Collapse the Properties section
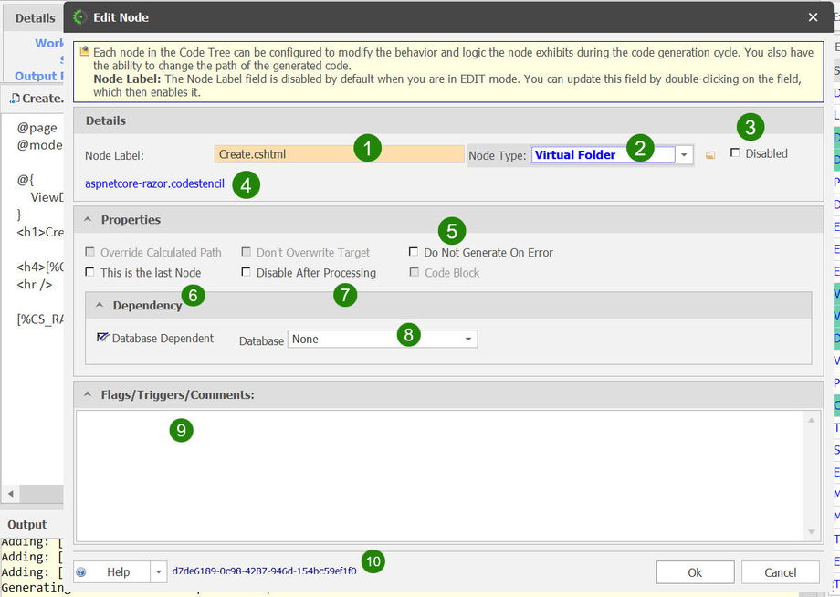 (x=88, y=219)
